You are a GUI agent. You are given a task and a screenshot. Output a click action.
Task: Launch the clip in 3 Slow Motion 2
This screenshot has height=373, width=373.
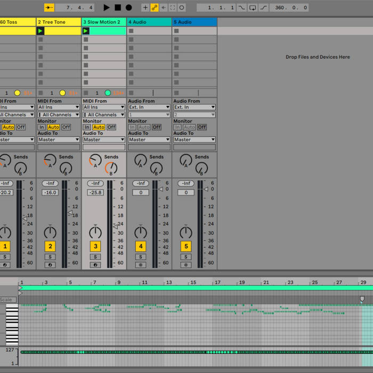pos(86,31)
